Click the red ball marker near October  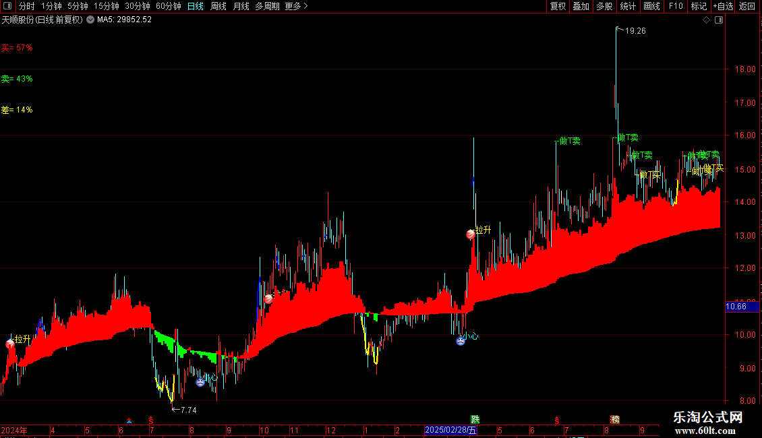[268, 299]
